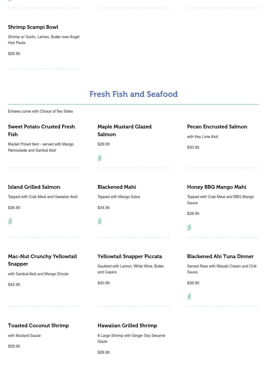The height and width of the screenshot is (366, 267).
Task: Select Mac-Nut Crunchy Yellowtail Snapper title
Action: coord(42,260)
